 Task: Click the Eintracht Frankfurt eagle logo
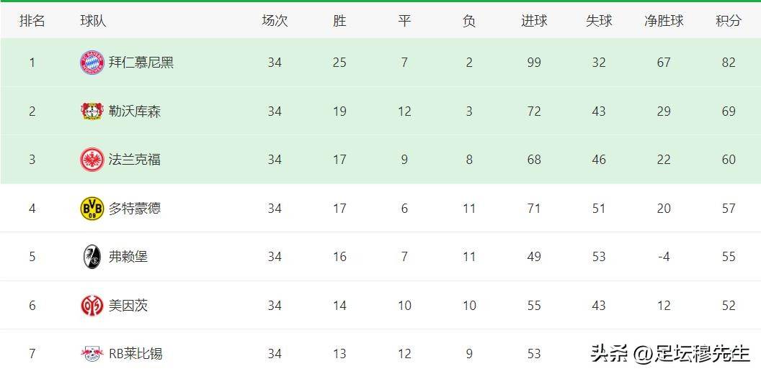(x=92, y=160)
